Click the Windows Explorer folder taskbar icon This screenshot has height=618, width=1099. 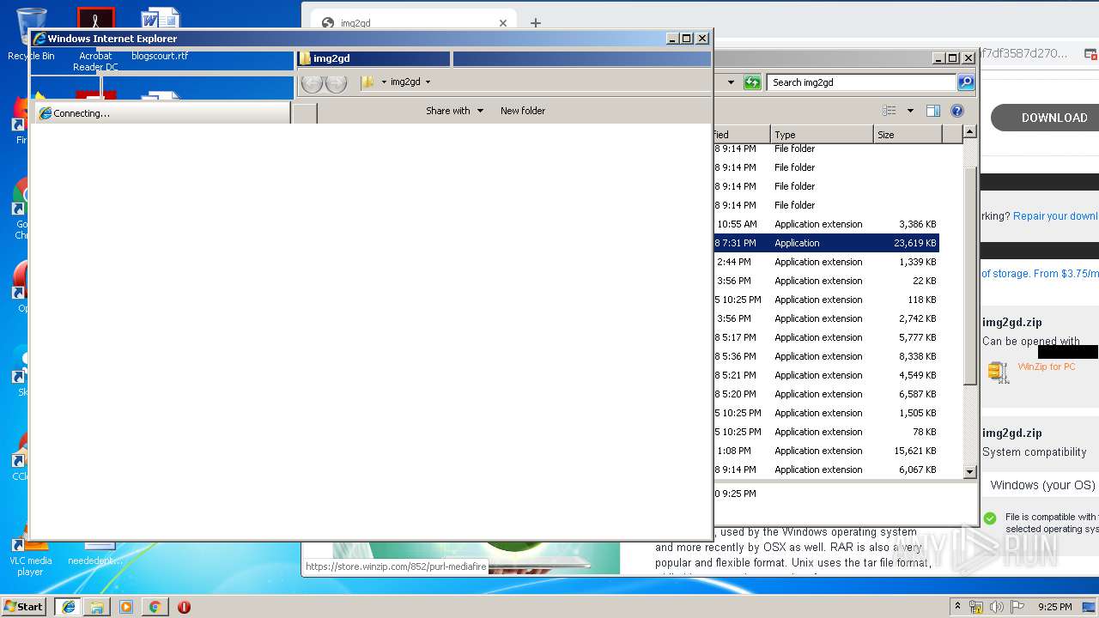97,607
